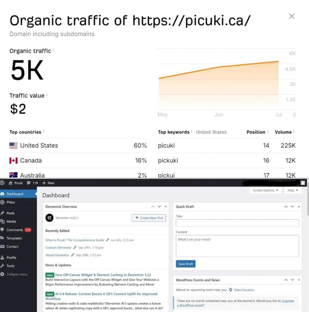Toggle WordPress Events and News panel collapse
The image size is (309, 312).
[299, 280]
